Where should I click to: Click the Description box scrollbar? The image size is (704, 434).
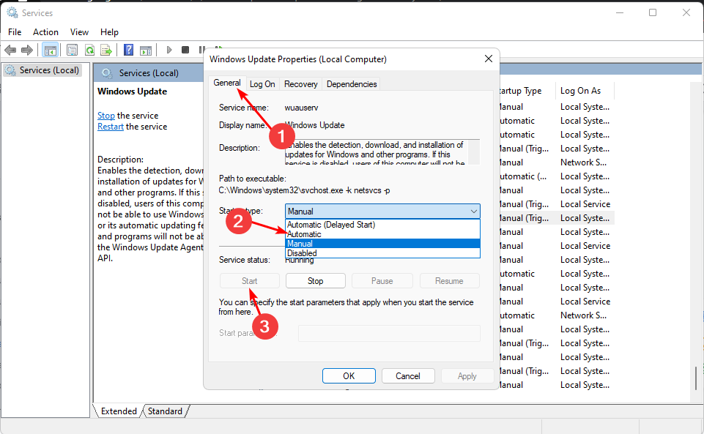(x=475, y=151)
